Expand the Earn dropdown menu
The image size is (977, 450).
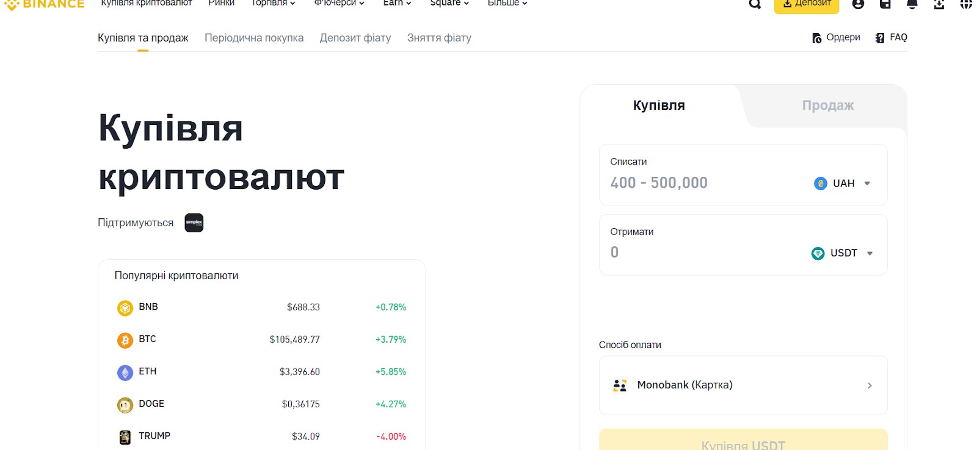(x=397, y=3)
